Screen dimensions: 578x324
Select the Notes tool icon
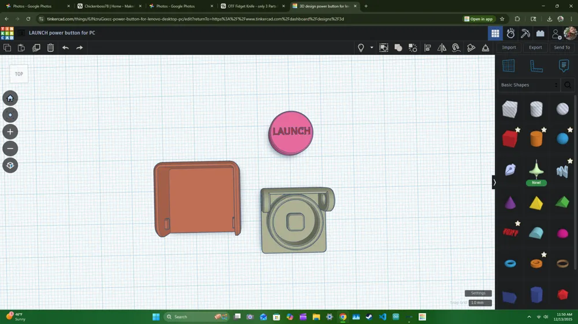tap(564, 66)
